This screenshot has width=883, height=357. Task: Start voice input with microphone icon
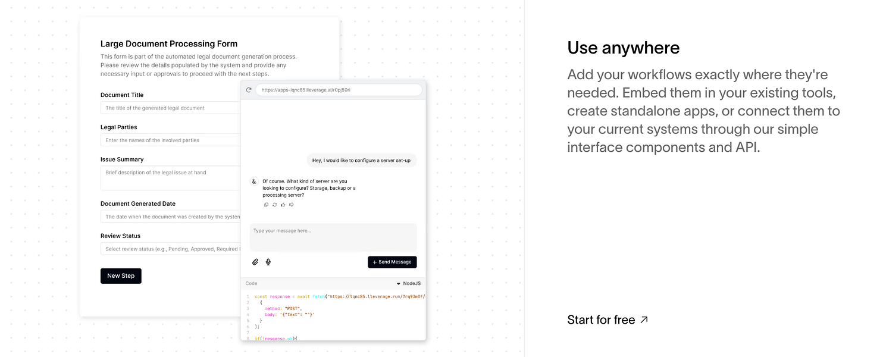[268, 262]
